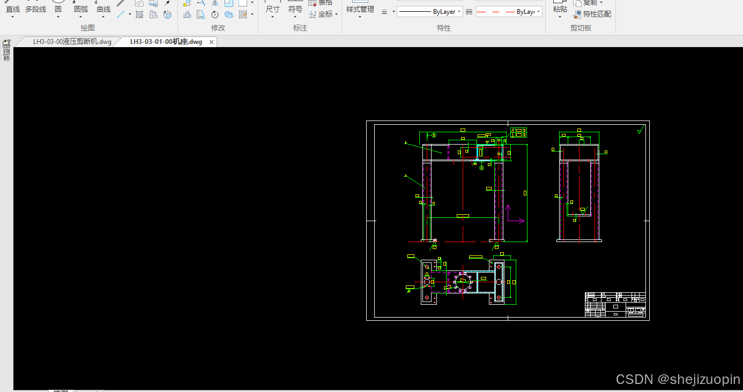Open the 样式管理 style manager

tap(360, 9)
